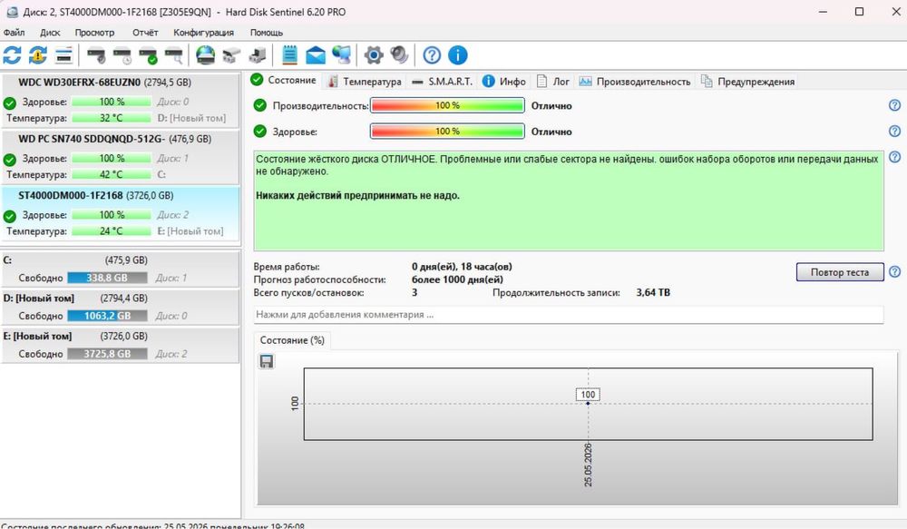Click the disk icon with clock overlay
Screen dimensions: 907x529
122,55
